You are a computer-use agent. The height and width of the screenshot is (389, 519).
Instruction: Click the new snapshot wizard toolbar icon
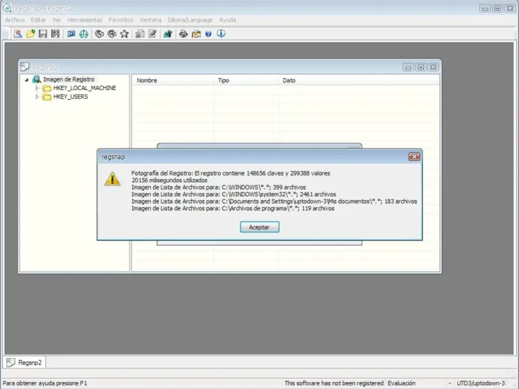(x=18, y=34)
